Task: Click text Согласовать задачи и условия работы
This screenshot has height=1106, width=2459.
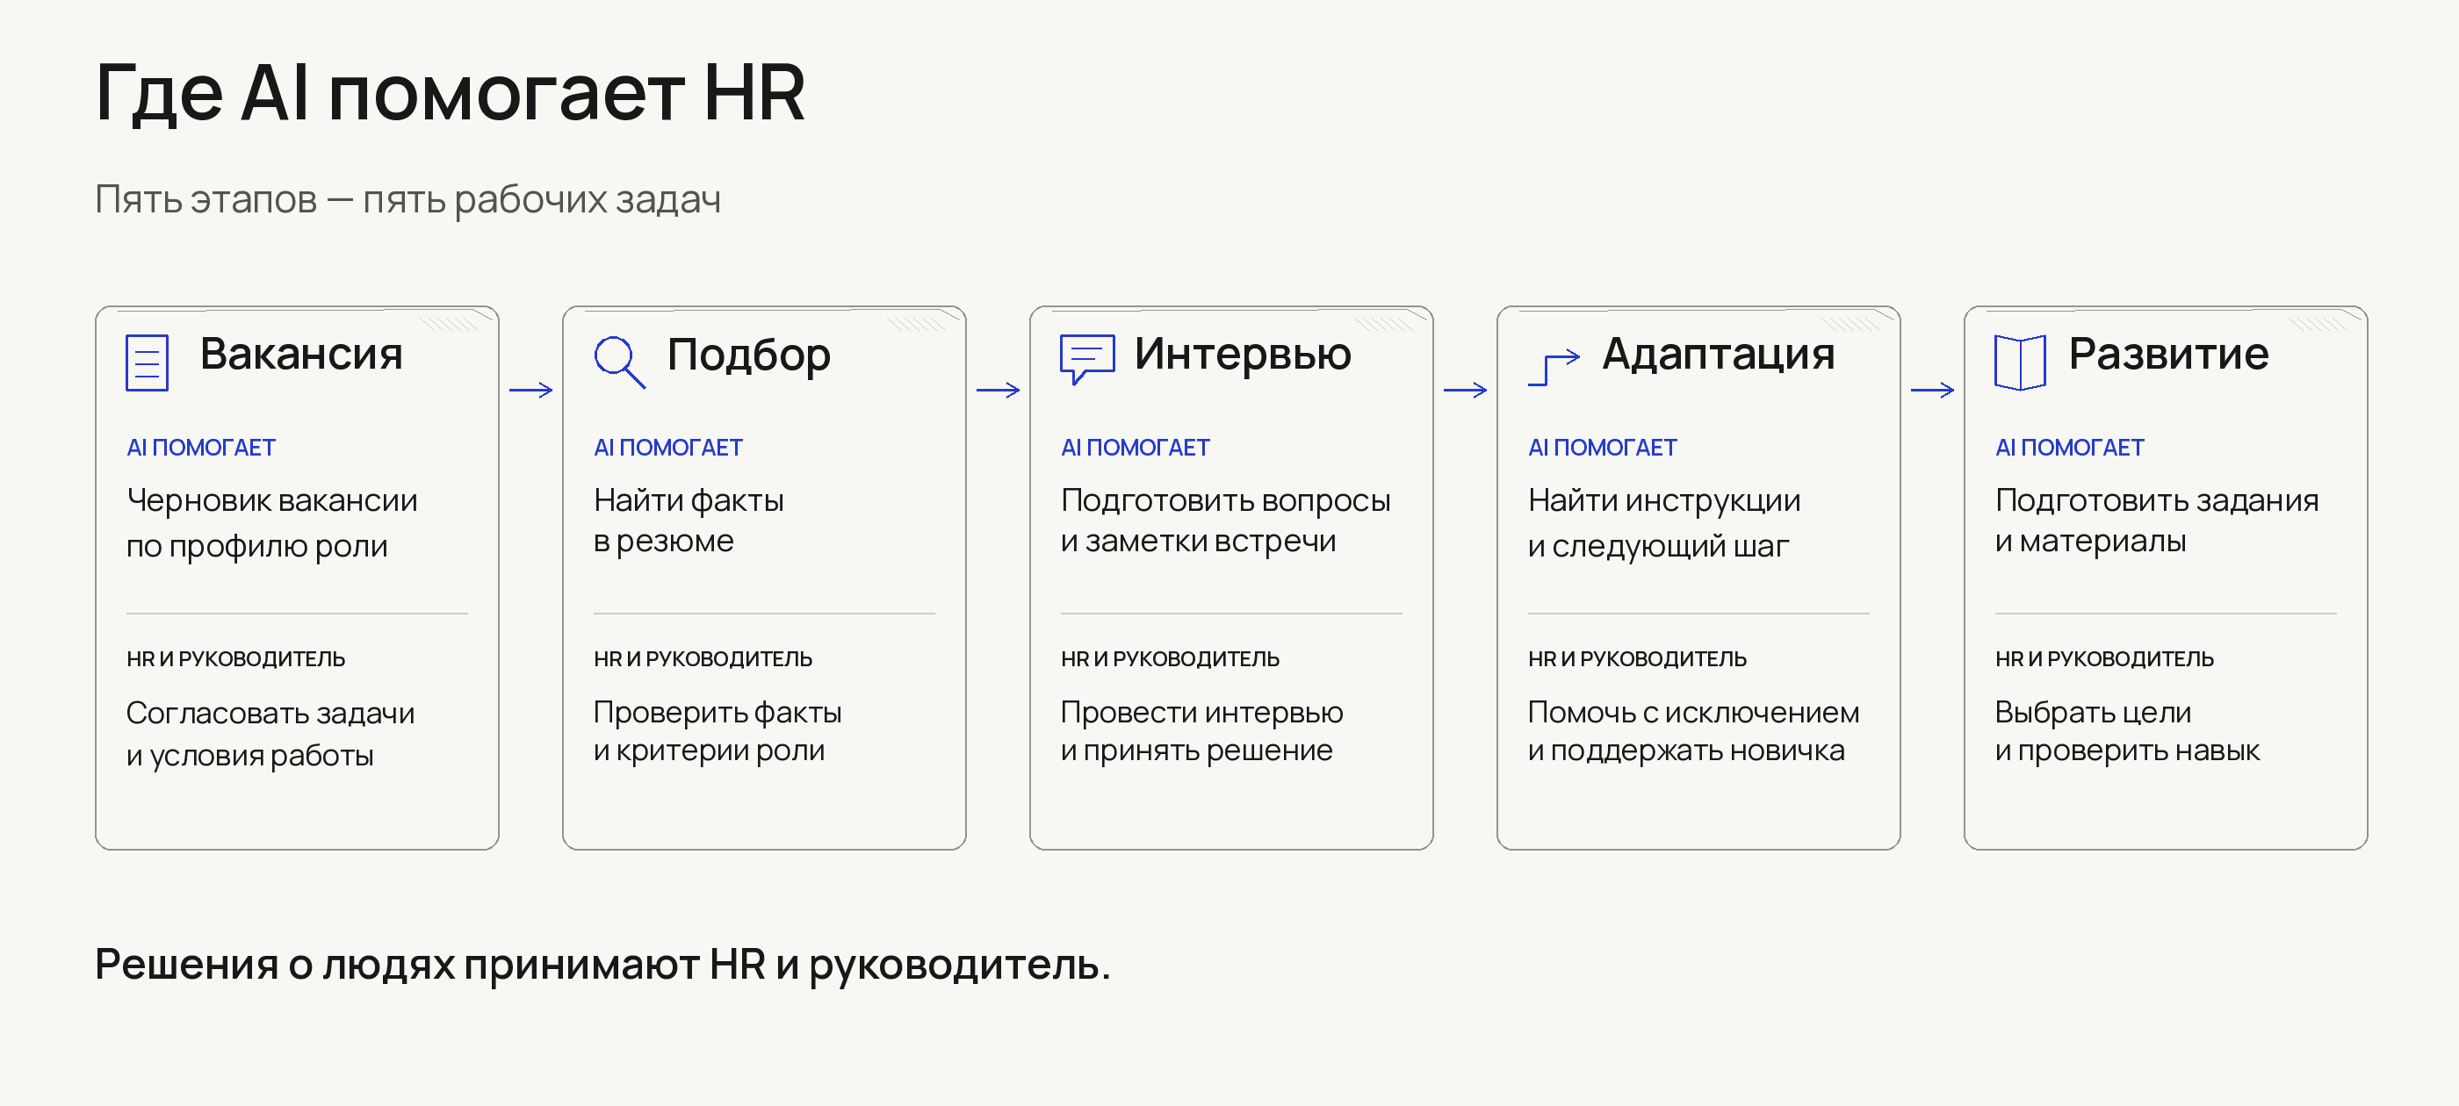Action: click(270, 734)
